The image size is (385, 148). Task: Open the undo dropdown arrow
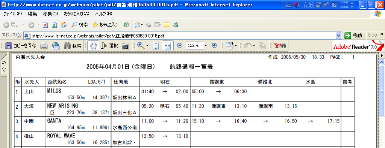254,45
